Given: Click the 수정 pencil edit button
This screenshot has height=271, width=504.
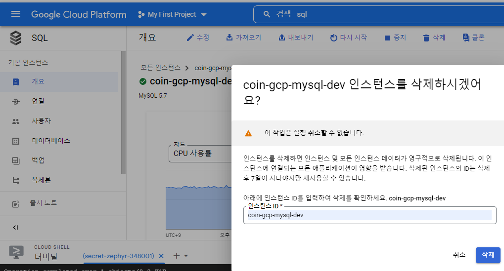Looking at the screenshot, I should click(x=198, y=38).
